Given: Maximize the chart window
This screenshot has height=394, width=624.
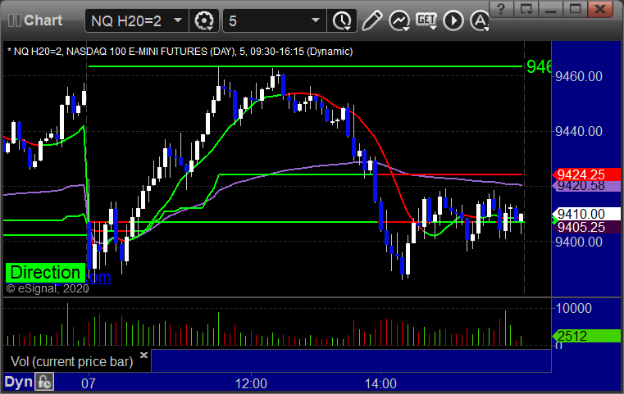Looking at the screenshot, I should (x=575, y=9).
